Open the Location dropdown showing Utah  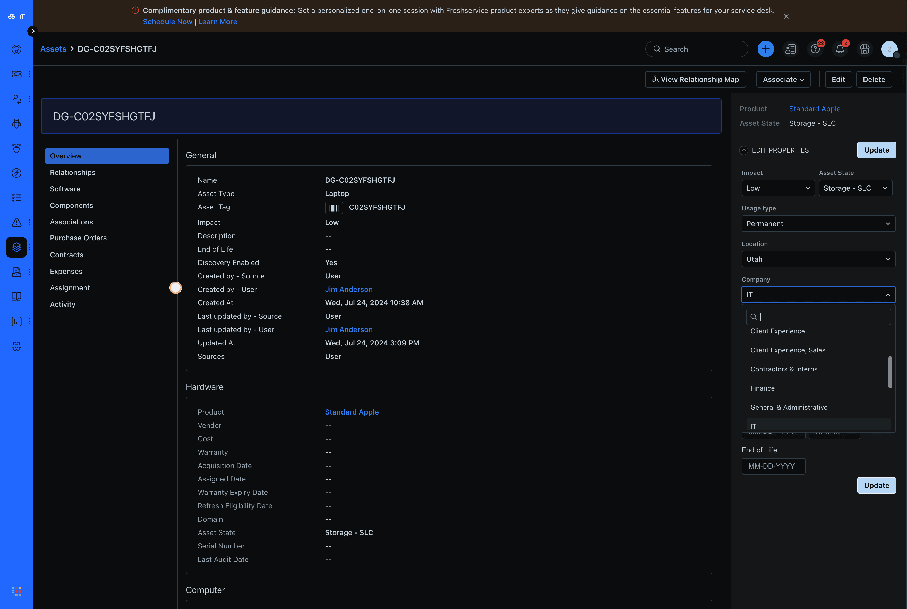tap(818, 259)
